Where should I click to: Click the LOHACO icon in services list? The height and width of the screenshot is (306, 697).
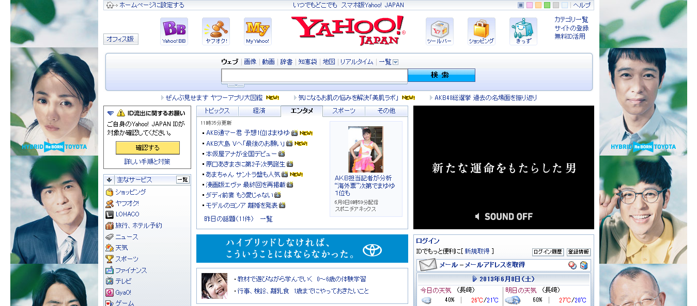coord(110,214)
